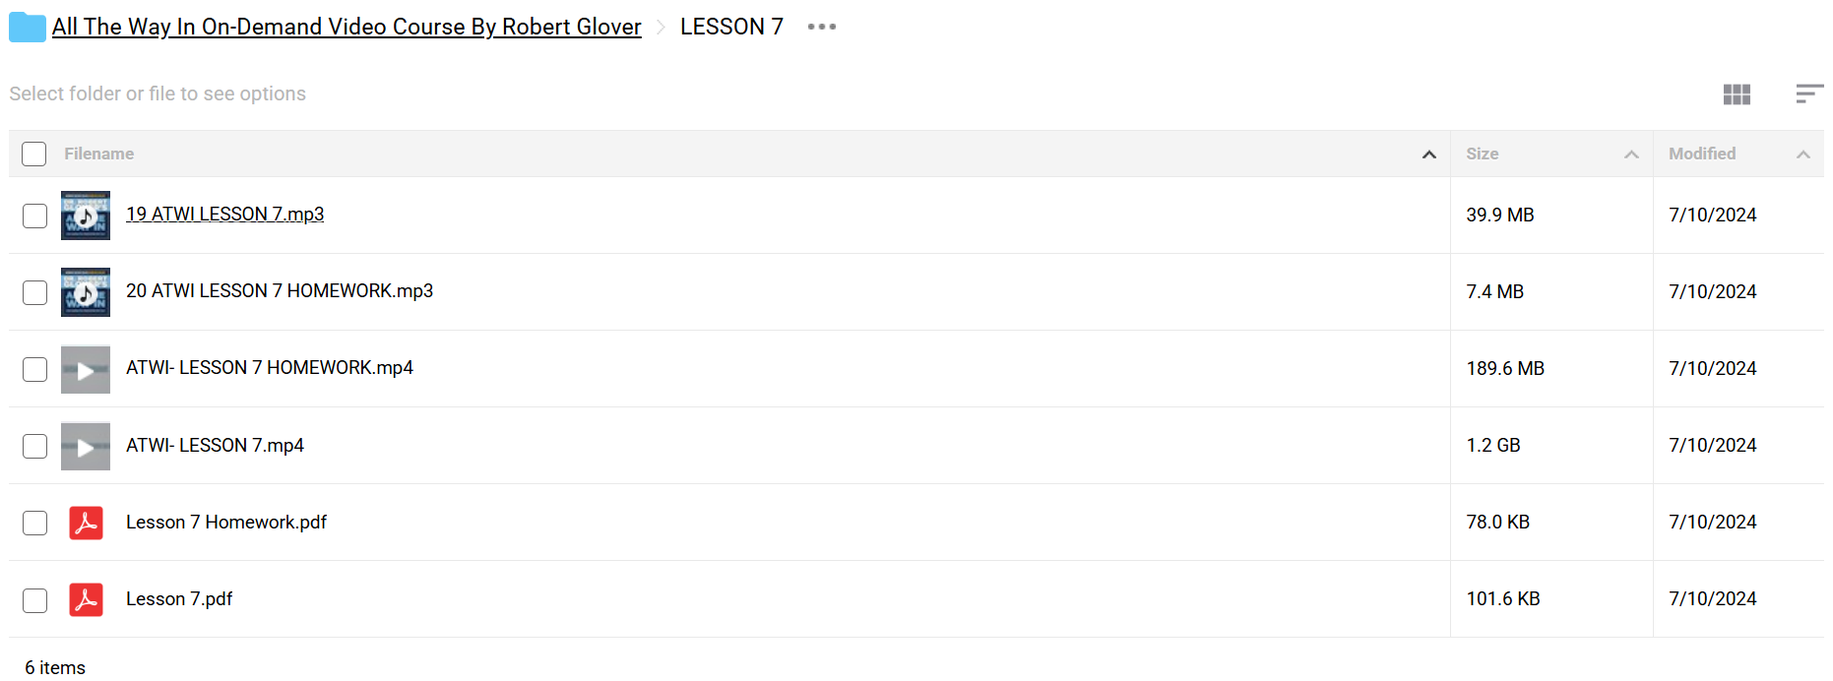This screenshot has height=681, width=1833.
Task: Click audio thumbnail of 19 ATWI LESSON 7.mp3
Action: pos(86,216)
